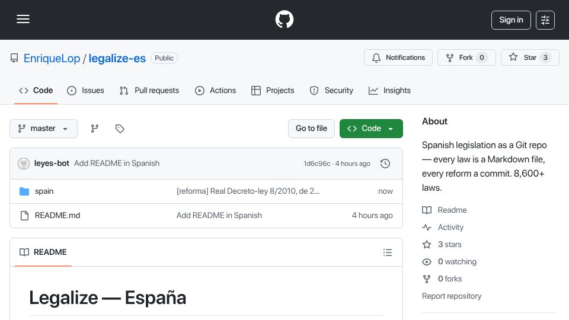Star the repository
Screen dimensions: 569x320
point(530,57)
